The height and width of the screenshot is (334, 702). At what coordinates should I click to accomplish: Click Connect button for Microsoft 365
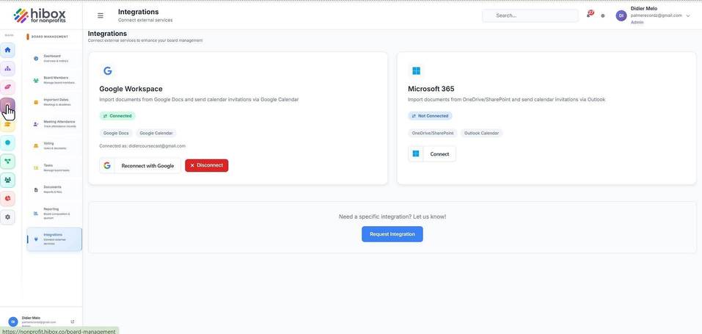coord(431,153)
